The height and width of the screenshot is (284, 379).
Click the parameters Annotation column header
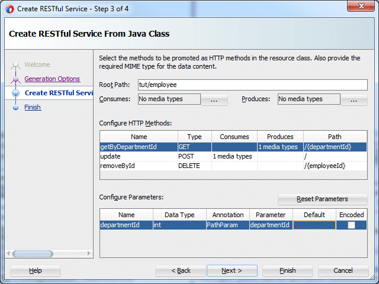(x=227, y=215)
